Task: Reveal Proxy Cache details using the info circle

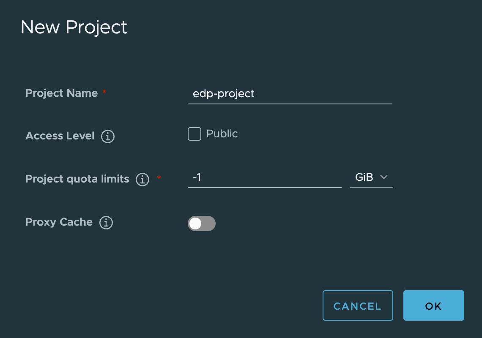Action: [x=106, y=223]
